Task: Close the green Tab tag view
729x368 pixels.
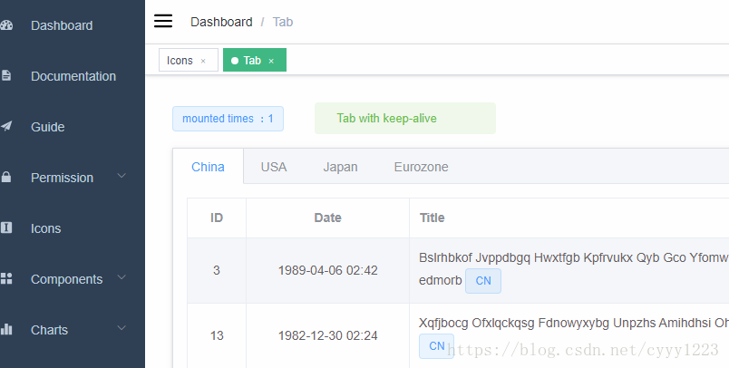Action: (x=271, y=61)
